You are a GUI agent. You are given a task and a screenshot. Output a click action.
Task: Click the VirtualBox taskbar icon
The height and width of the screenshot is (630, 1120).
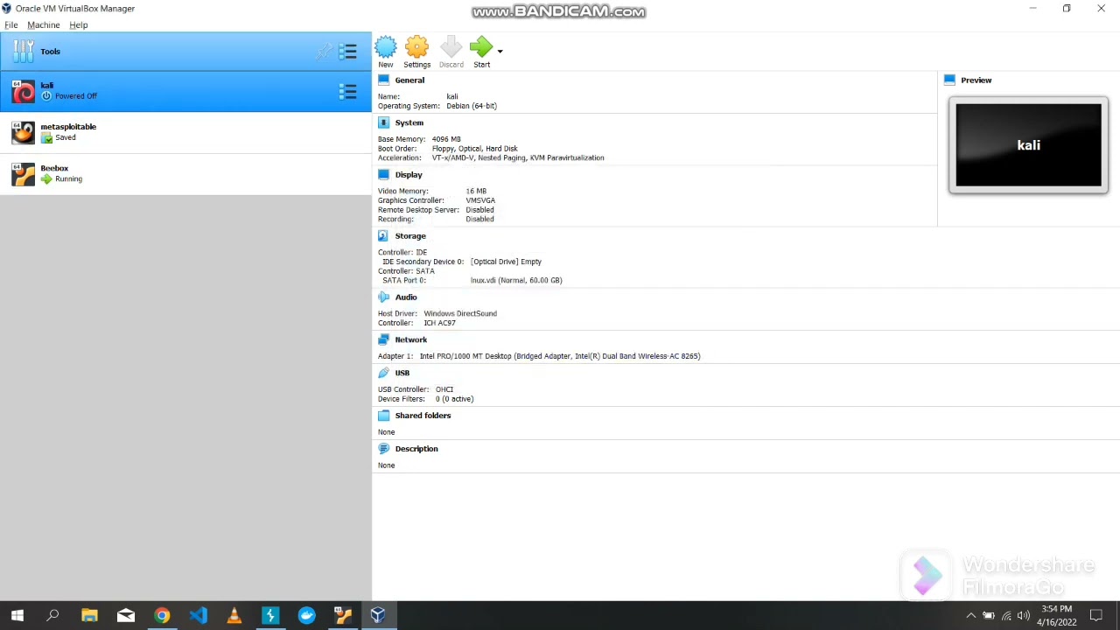pos(378,616)
